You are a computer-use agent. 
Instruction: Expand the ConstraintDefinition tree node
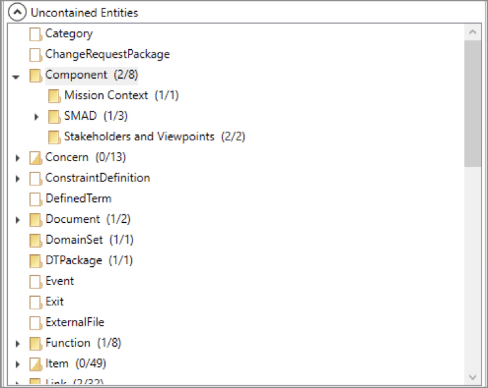18,178
